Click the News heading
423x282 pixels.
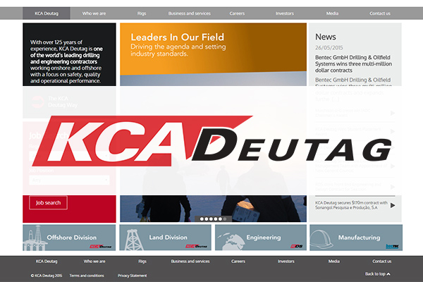pos(325,37)
